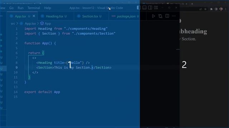Click the closing fragment "</>" on line 10

coord(35,73)
